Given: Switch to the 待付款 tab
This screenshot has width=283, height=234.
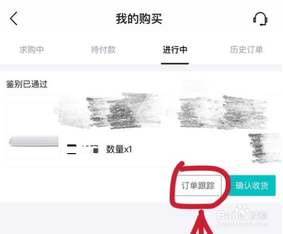Looking at the screenshot, I should tap(103, 50).
